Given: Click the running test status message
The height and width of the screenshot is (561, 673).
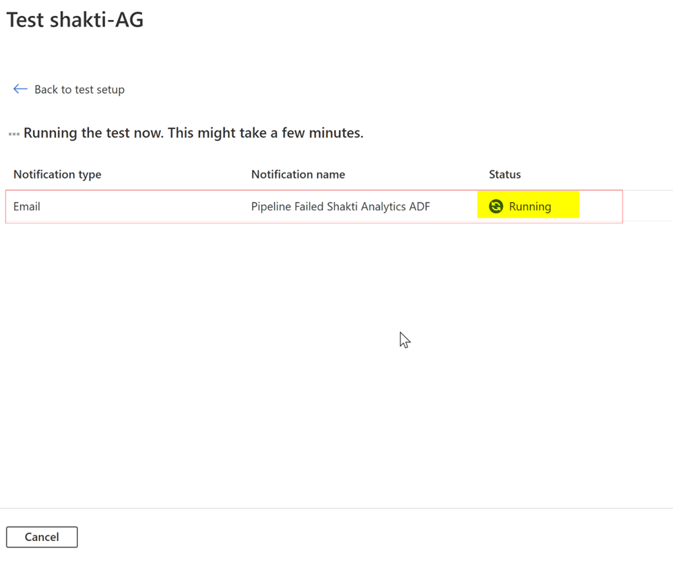Looking at the screenshot, I should pyautogui.click(x=193, y=132).
